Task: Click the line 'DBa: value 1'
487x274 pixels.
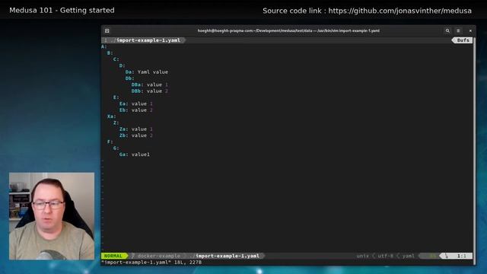Action: point(150,84)
